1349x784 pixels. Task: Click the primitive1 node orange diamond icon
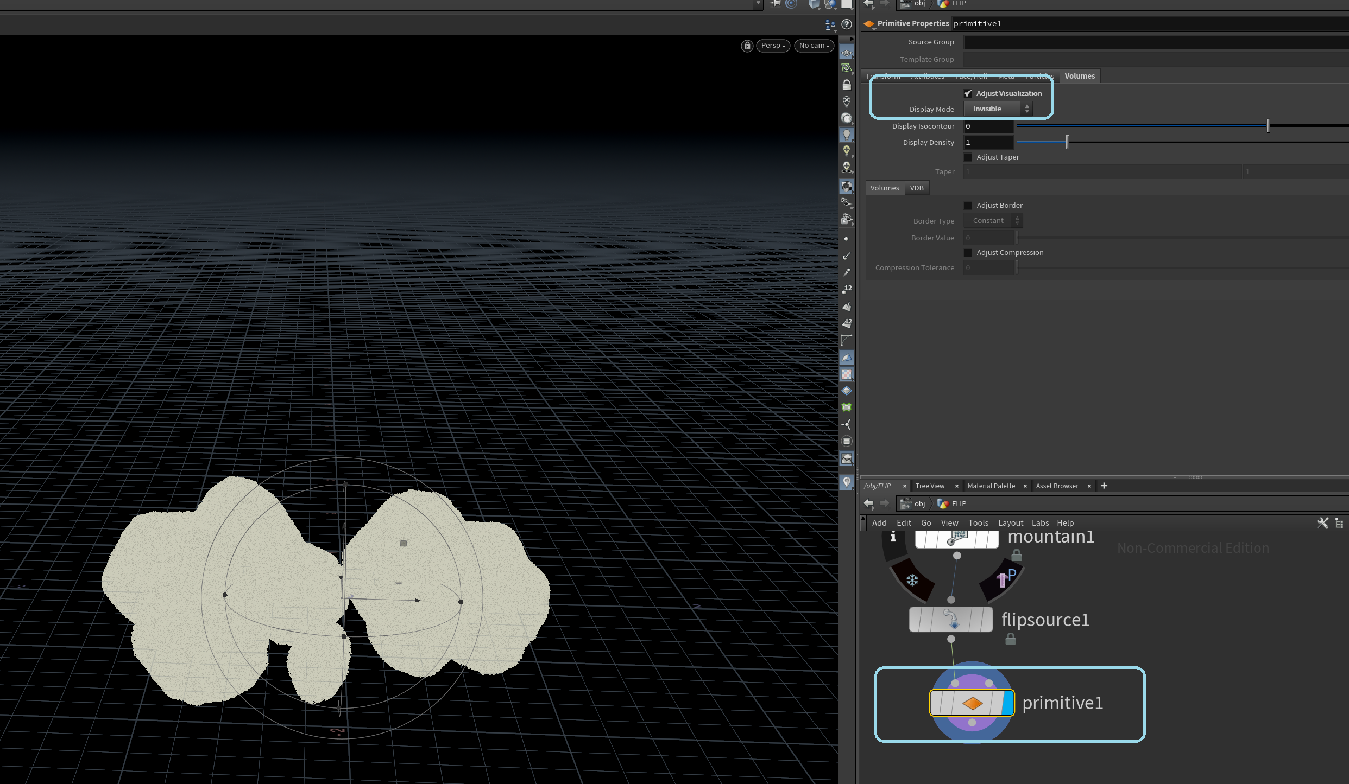coord(972,703)
